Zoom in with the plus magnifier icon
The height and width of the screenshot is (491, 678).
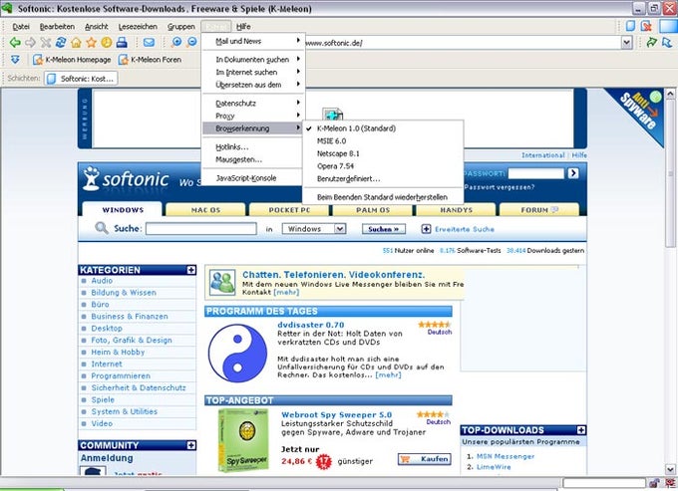[176, 42]
